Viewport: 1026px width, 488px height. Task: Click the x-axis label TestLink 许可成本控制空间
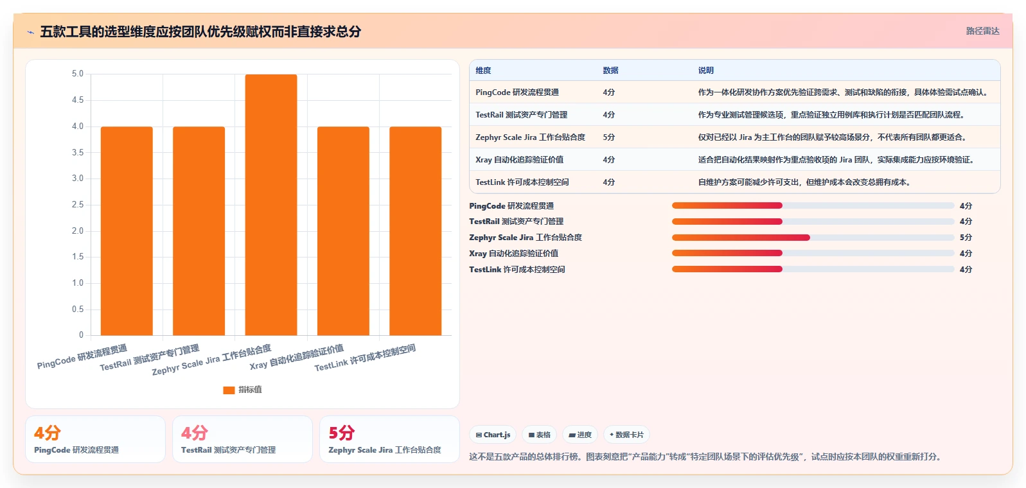[365, 358]
